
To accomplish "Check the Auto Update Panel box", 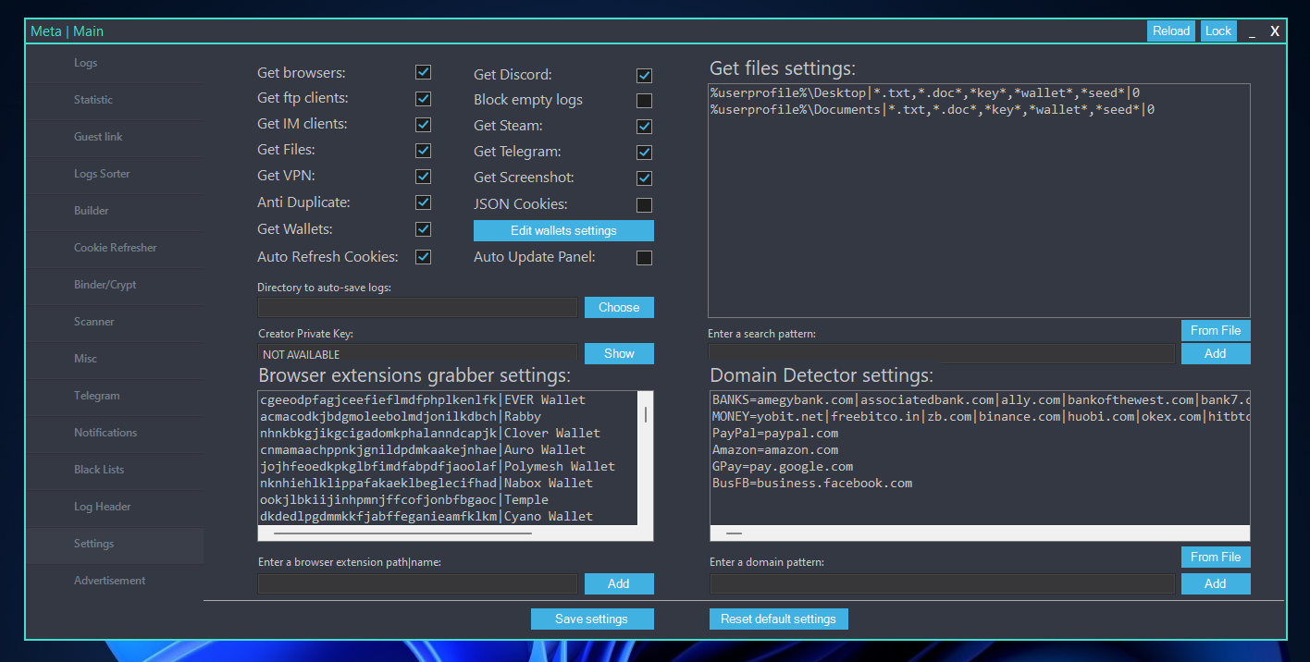I will coord(644,258).
